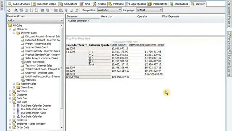Click the Order Date dimension icon
The image size is (232, 131).
(14, 127)
